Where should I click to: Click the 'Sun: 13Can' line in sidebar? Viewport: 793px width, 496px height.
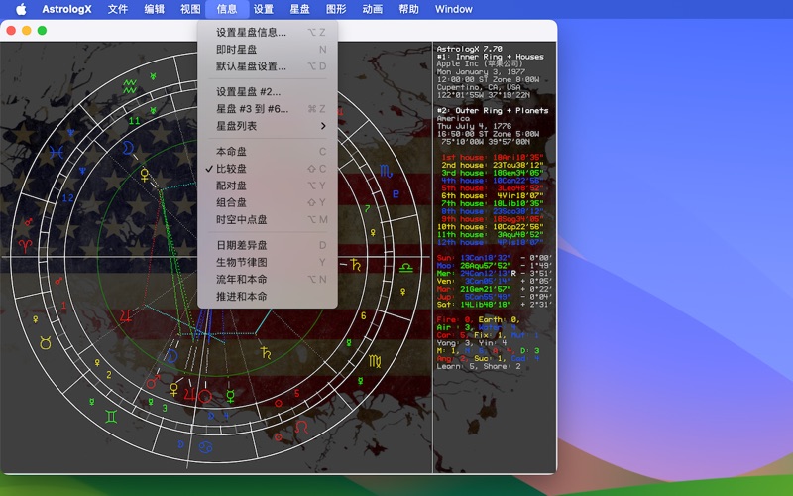click(494, 258)
